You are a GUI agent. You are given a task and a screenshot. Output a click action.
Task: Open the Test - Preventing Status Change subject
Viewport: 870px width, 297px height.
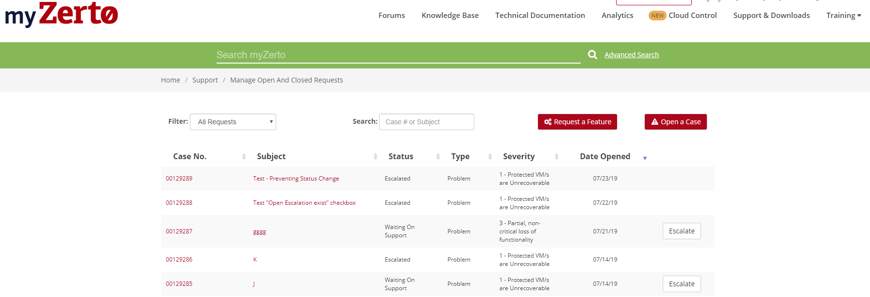pyautogui.click(x=296, y=179)
